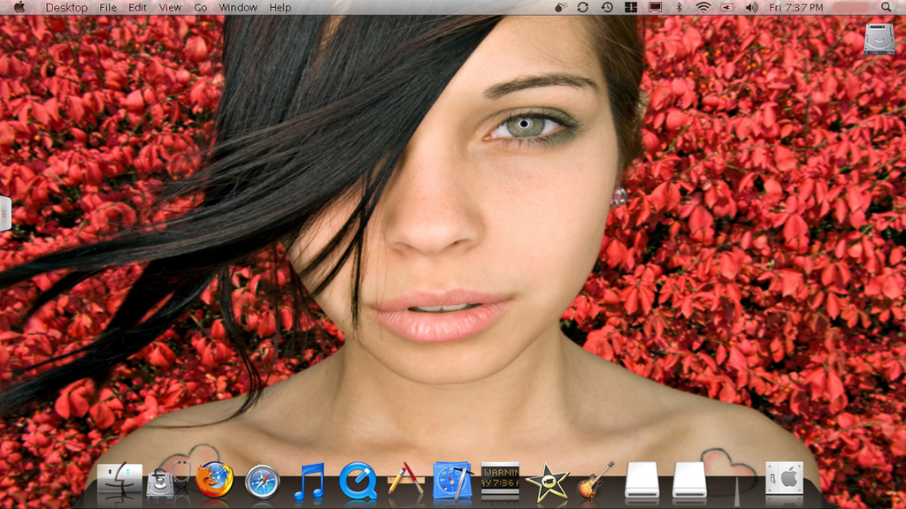
Task: Select the hard drive icon on desktop
Action: point(879,39)
